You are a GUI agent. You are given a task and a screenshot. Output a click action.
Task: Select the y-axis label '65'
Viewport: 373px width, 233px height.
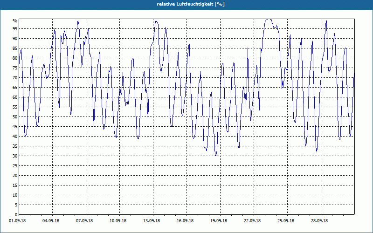click(15, 88)
